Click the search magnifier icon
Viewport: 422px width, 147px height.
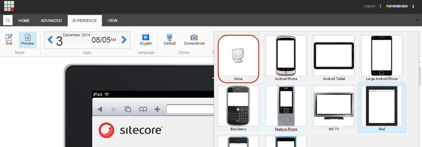click(x=8, y=21)
